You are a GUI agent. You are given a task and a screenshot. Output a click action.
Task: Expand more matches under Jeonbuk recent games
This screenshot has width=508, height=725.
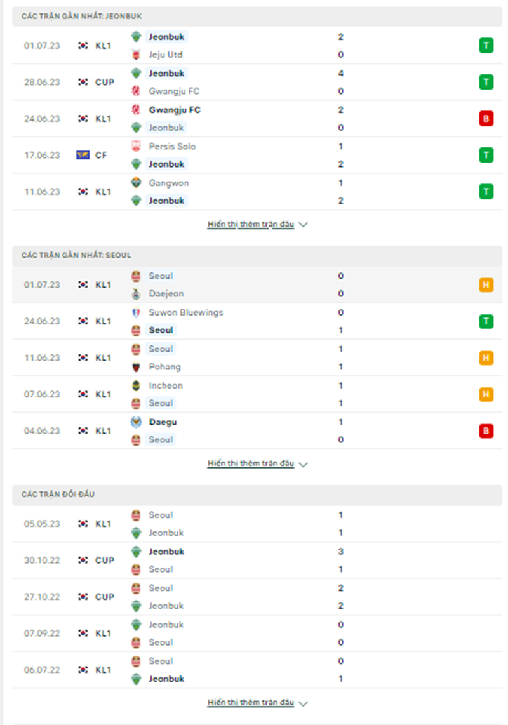(x=257, y=224)
